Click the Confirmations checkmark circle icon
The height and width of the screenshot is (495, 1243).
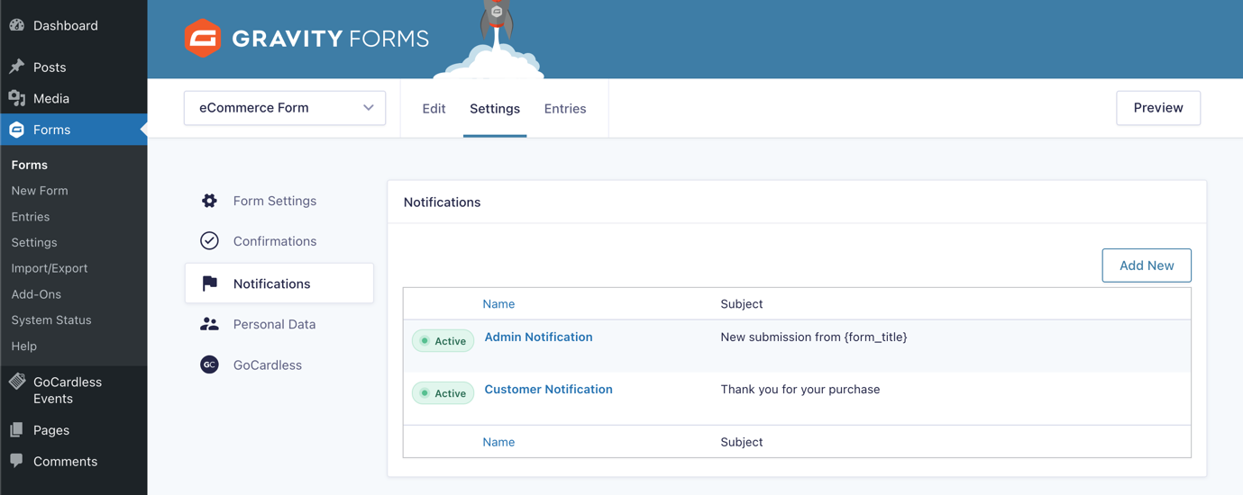pos(209,241)
